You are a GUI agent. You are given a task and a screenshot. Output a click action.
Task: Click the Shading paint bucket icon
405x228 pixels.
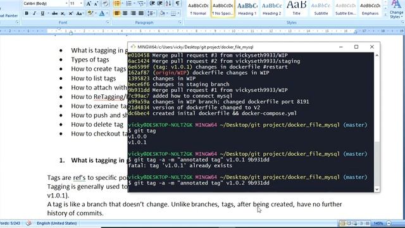[x=162, y=13]
